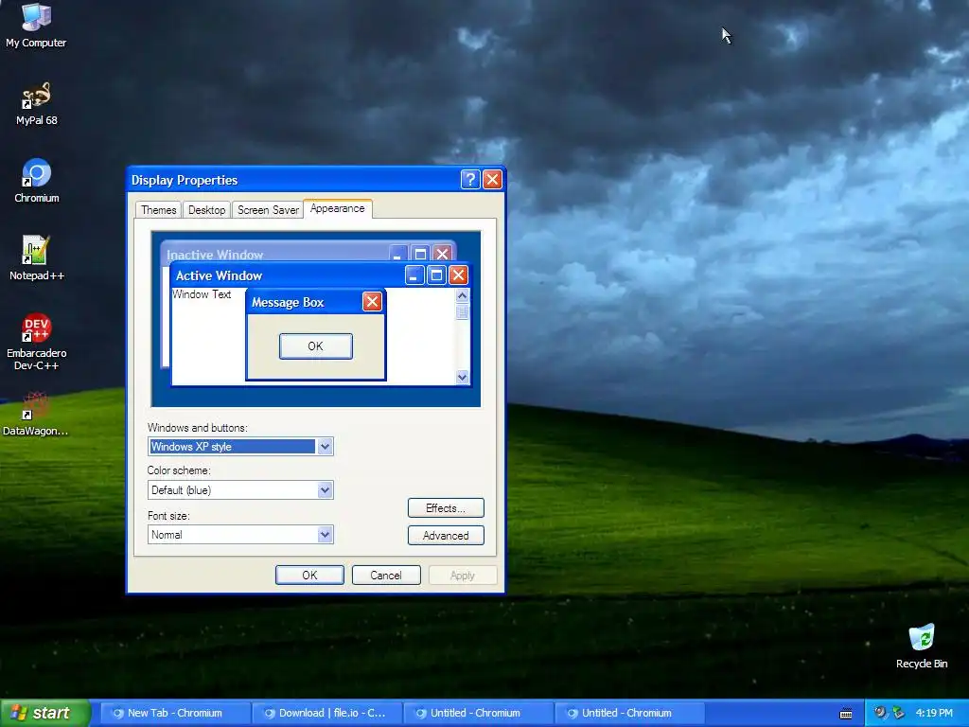The image size is (969, 727).
Task: Select the DataWagon desktop shortcut
Action: [x=36, y=414]
